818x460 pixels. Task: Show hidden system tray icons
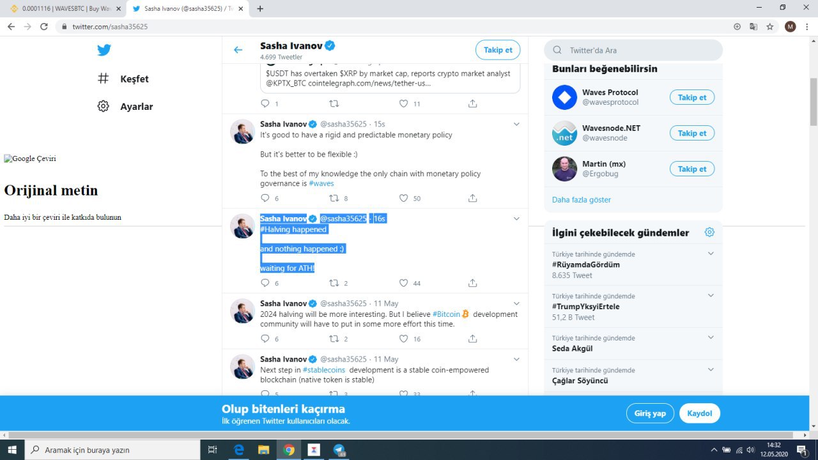point(714,450)
